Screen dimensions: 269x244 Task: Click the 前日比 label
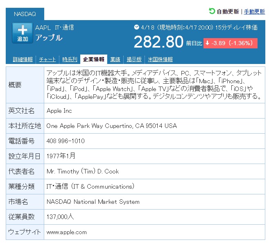(x=194, y=43)
